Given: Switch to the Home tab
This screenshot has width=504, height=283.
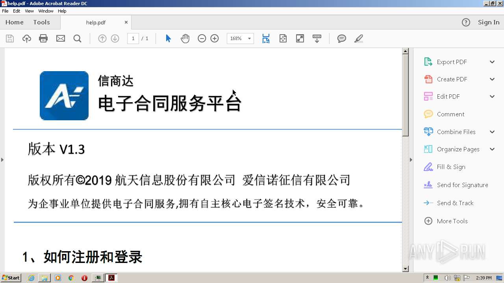Looking at the screenshot, I should tap(15, 22).
